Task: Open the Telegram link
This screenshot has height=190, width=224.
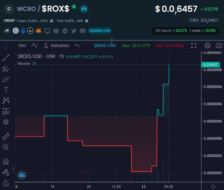Action: pos(65,31)
